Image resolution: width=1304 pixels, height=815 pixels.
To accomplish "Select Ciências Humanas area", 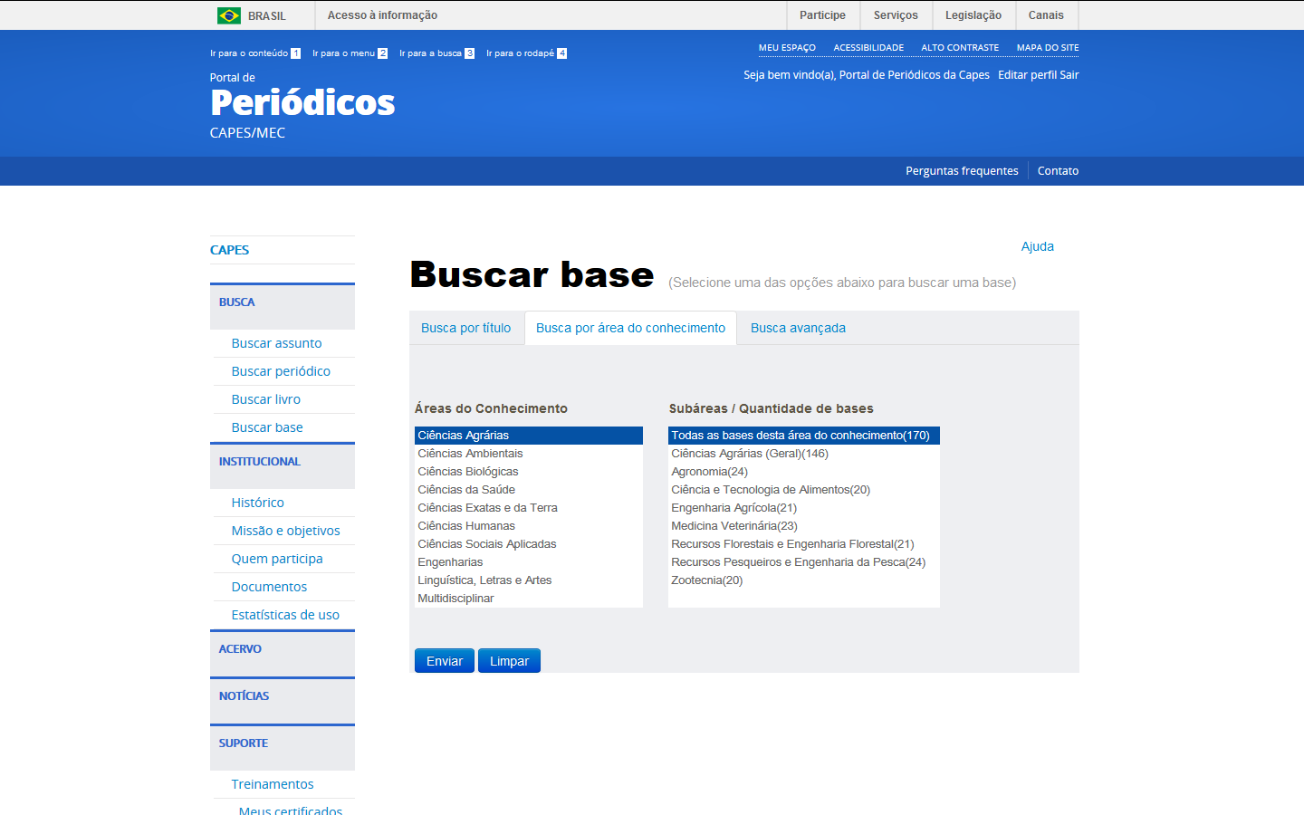I will [529, 526].
